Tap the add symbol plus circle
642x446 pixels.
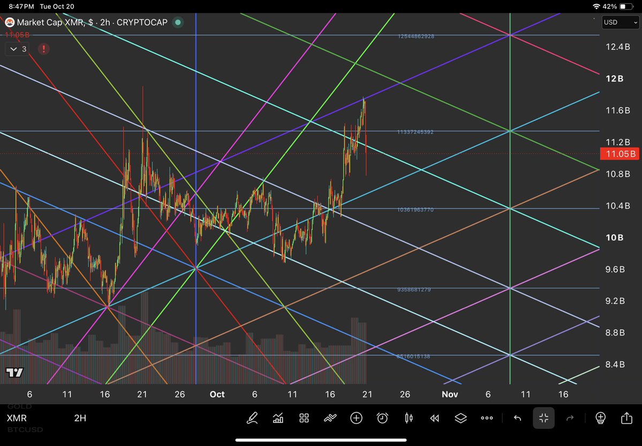tap(356, 418)
